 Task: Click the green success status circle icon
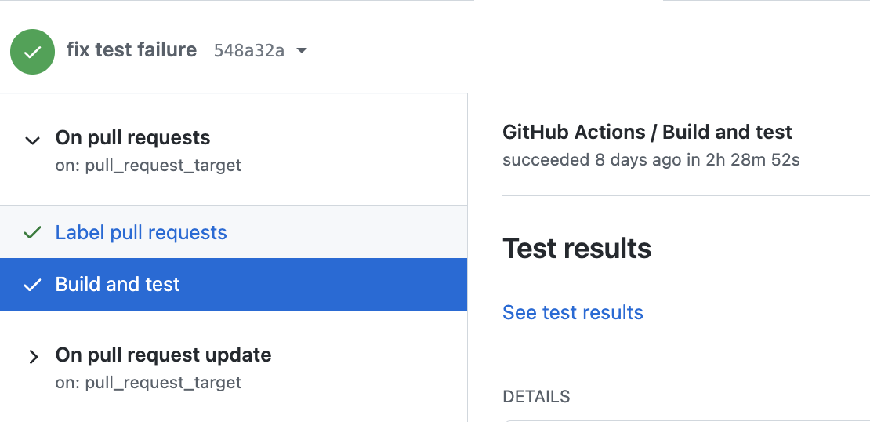(x=32, y=52)
